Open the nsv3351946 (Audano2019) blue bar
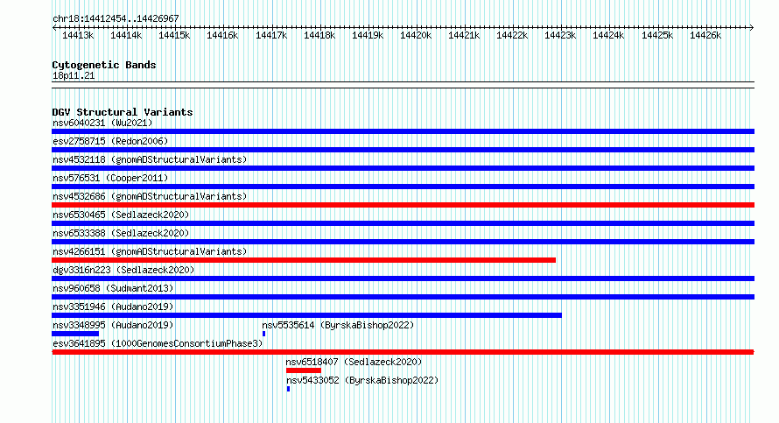Screen dimensions: 779x423 click(x=306, y=315)
